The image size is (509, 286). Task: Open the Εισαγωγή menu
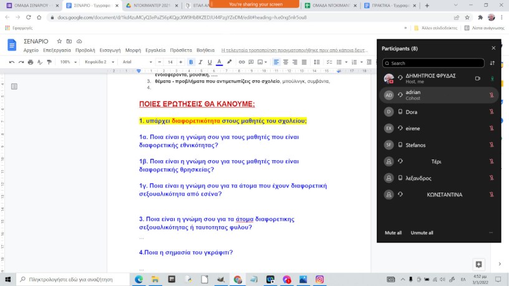(x=110, y=50)
